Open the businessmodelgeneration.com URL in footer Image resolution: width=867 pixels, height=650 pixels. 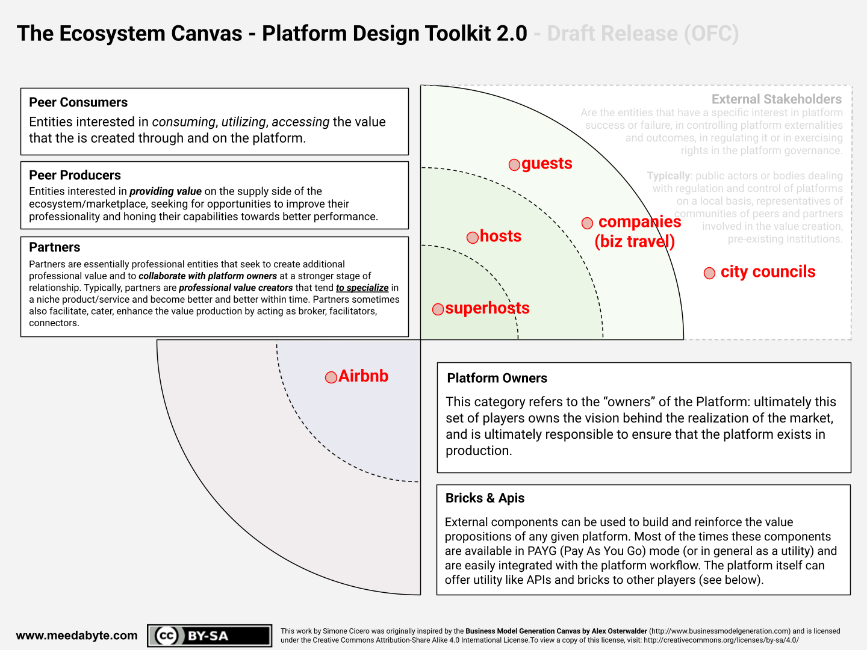(x=719, y=631)
